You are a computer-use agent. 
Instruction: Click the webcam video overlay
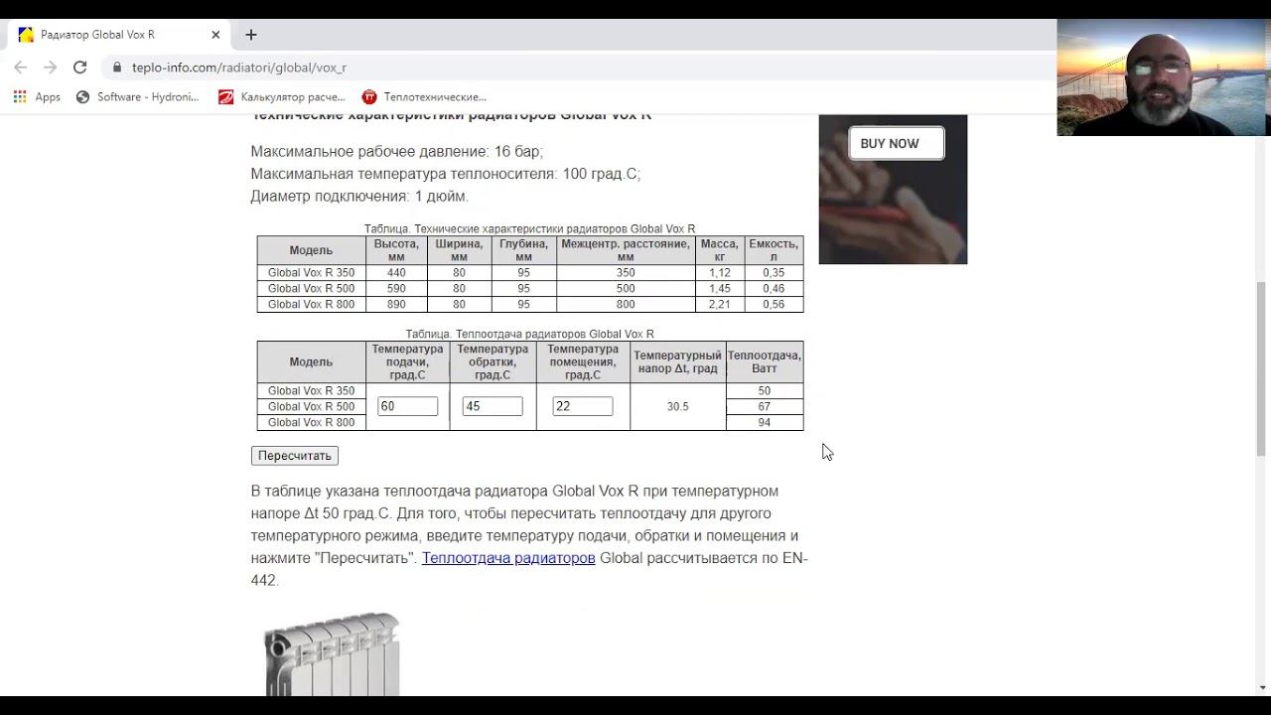[1164, 77]
